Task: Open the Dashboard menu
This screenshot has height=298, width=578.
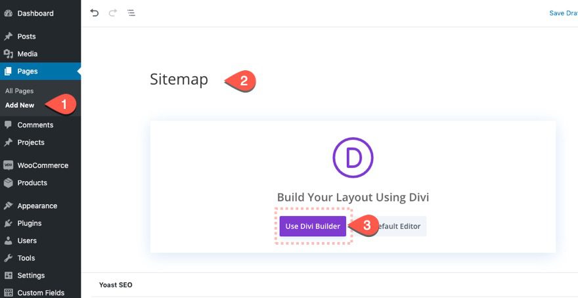Action: click(35, 13)
